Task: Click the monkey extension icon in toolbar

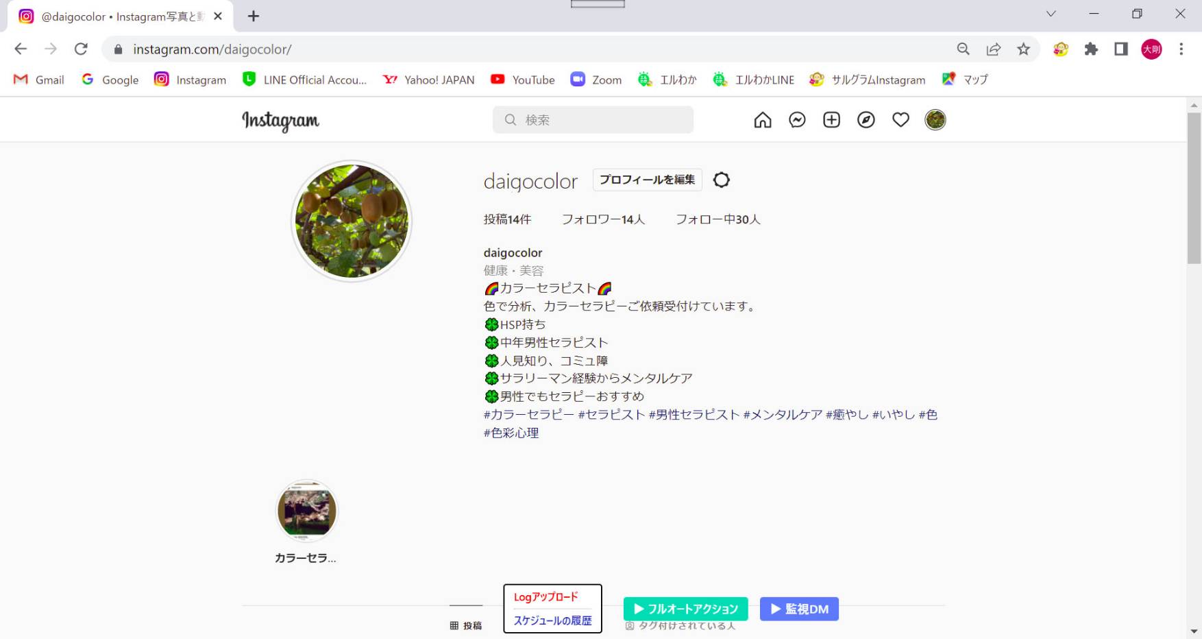Action: click(1061, 49)
